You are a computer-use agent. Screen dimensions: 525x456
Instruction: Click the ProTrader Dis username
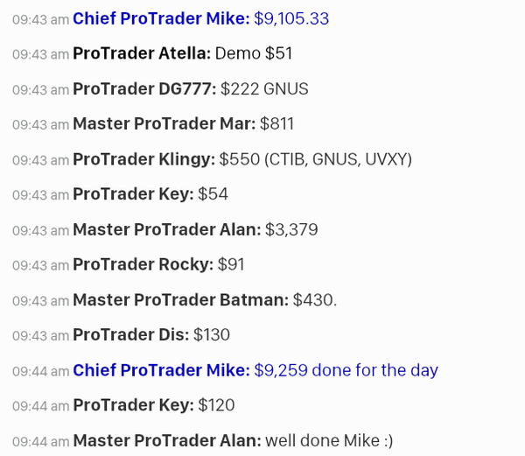130,334
